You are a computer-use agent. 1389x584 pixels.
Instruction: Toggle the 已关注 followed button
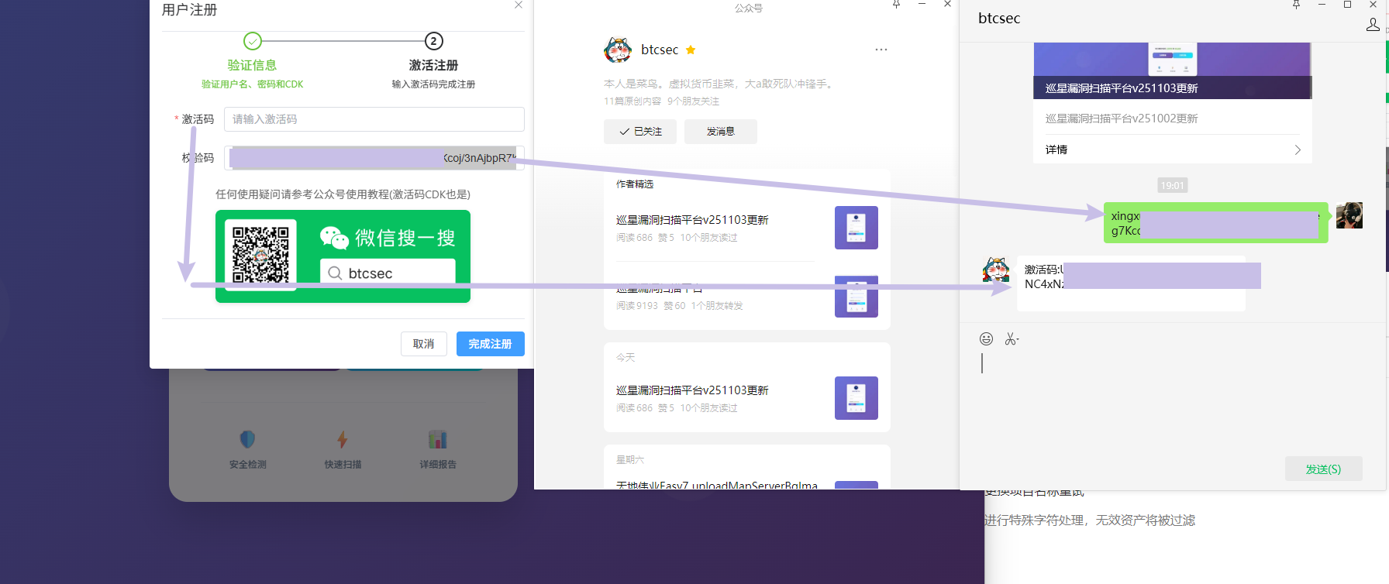click(640, 132)
